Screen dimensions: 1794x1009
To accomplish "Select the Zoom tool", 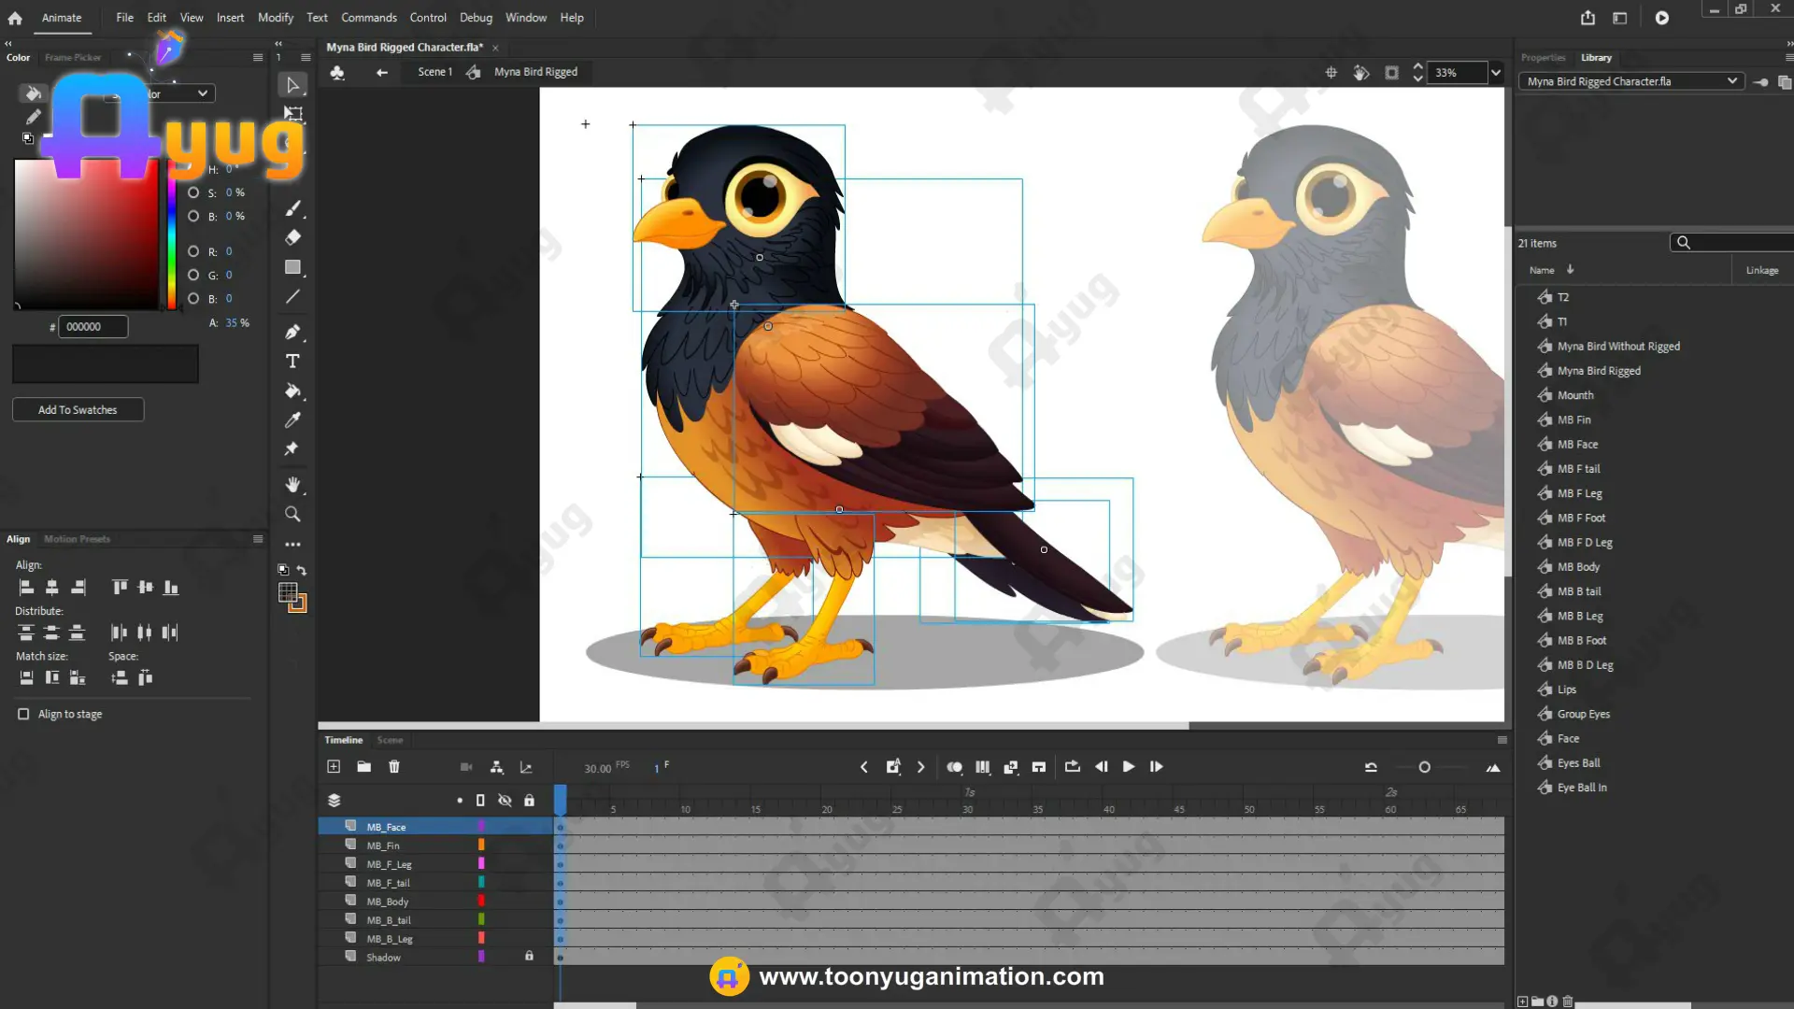I will click(x=292, y=514).
